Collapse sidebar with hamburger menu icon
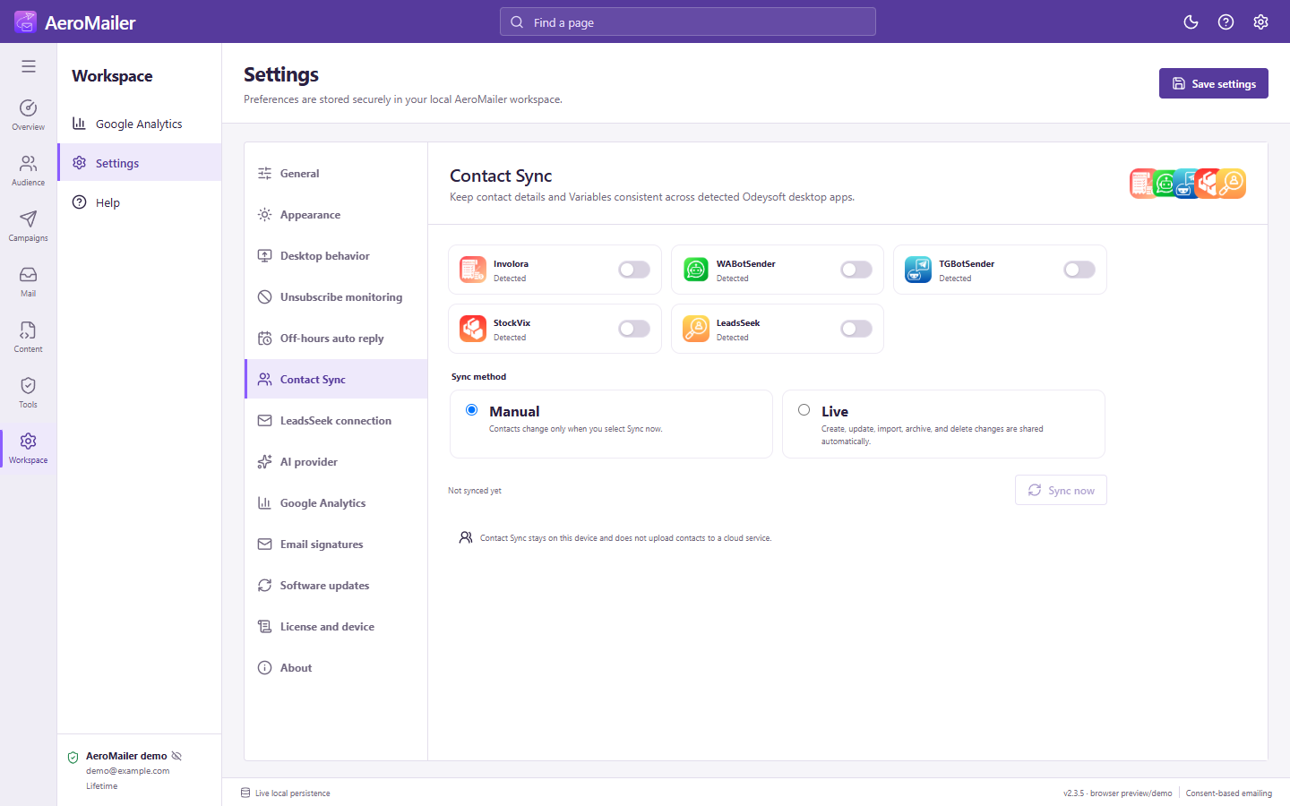1290x806 pixels. pyautogui.click(x=29, y=66)
